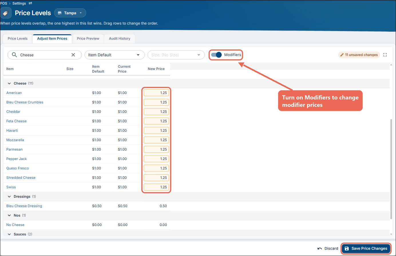Click the Cheese search input field
This screenshot has height=256, width=396.
(44, 55)
